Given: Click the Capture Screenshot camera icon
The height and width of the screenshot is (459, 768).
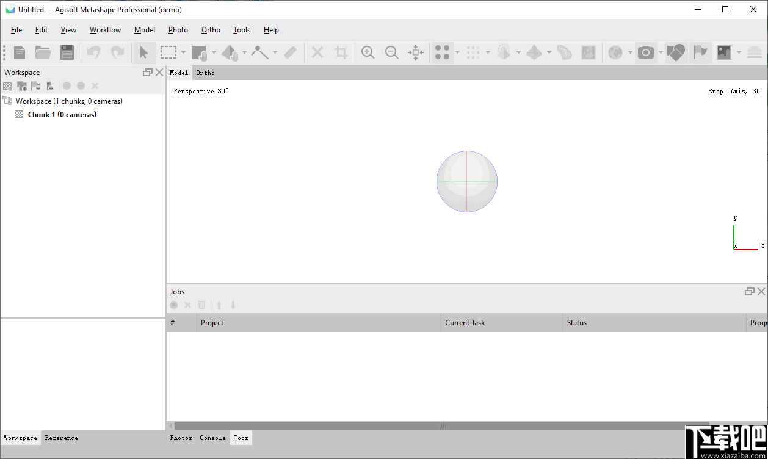Looking at the screenshot, I should [x=645, y=52].
